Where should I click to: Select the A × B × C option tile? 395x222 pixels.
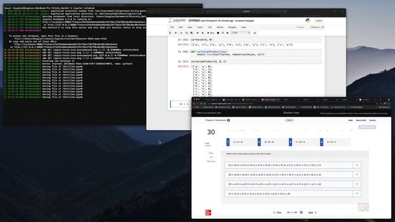(x=335, y=142)
